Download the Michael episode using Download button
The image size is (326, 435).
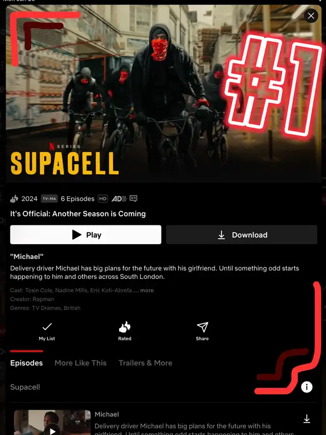click(x=241, y=235)
